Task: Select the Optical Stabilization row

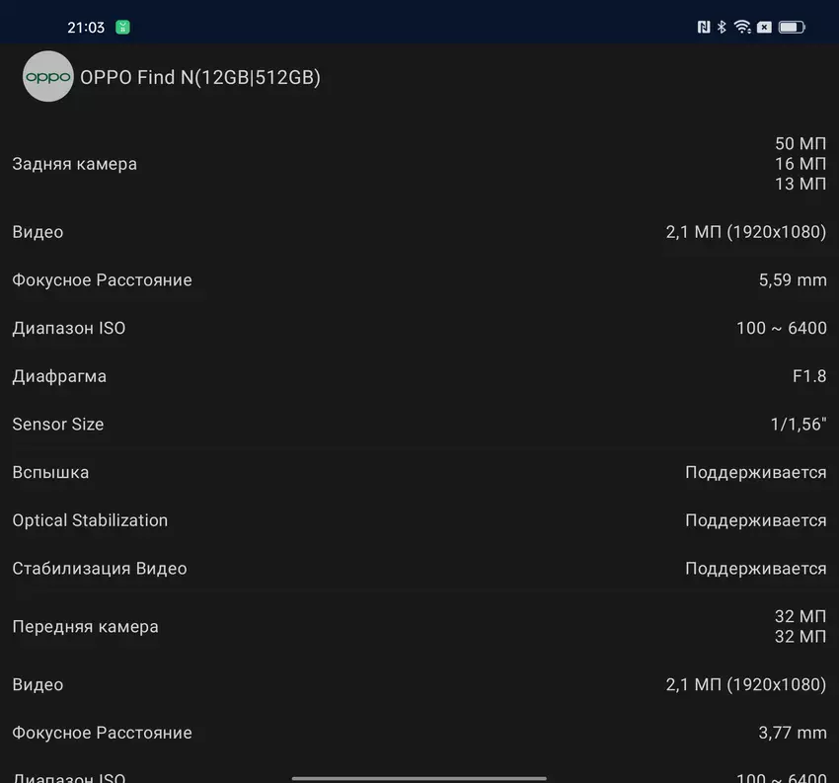Action: pos(419,520)
